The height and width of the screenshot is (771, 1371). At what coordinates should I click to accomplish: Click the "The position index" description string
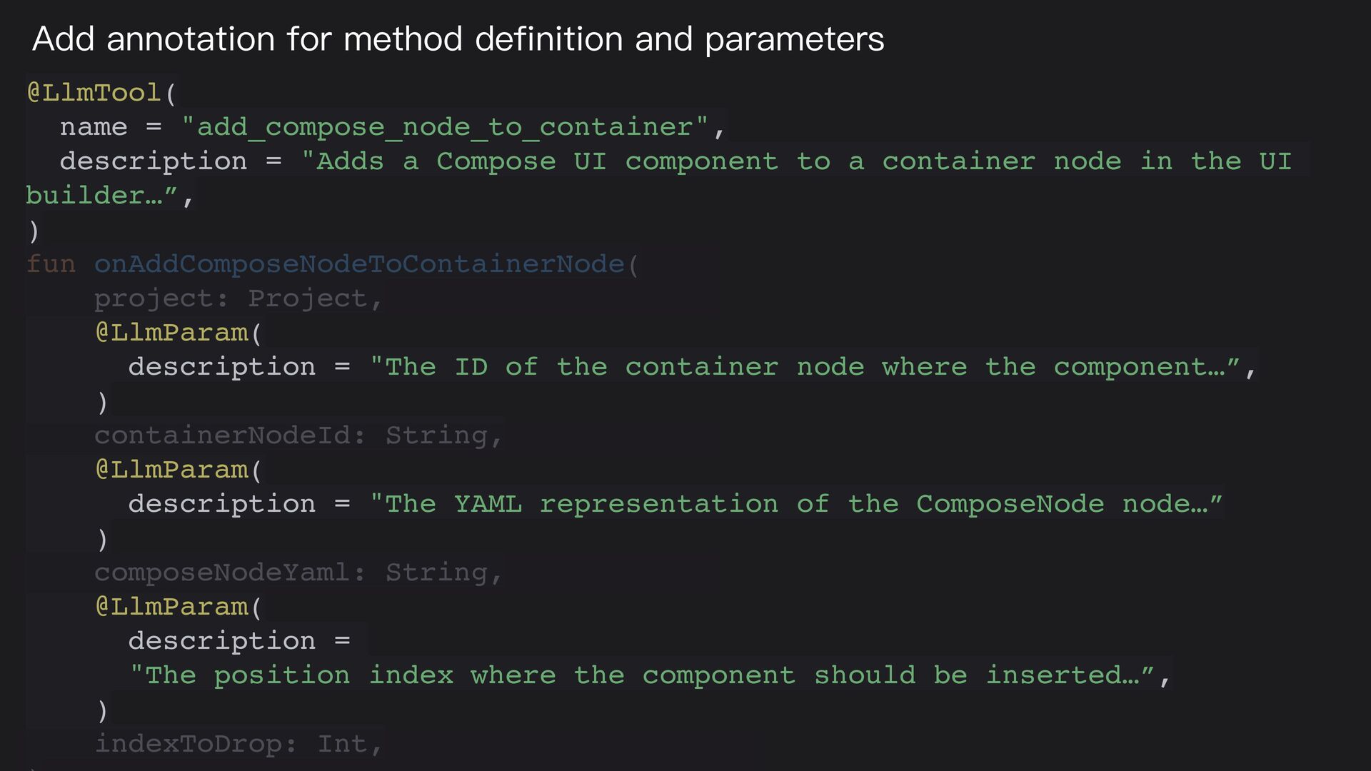[x=642, y=675]
